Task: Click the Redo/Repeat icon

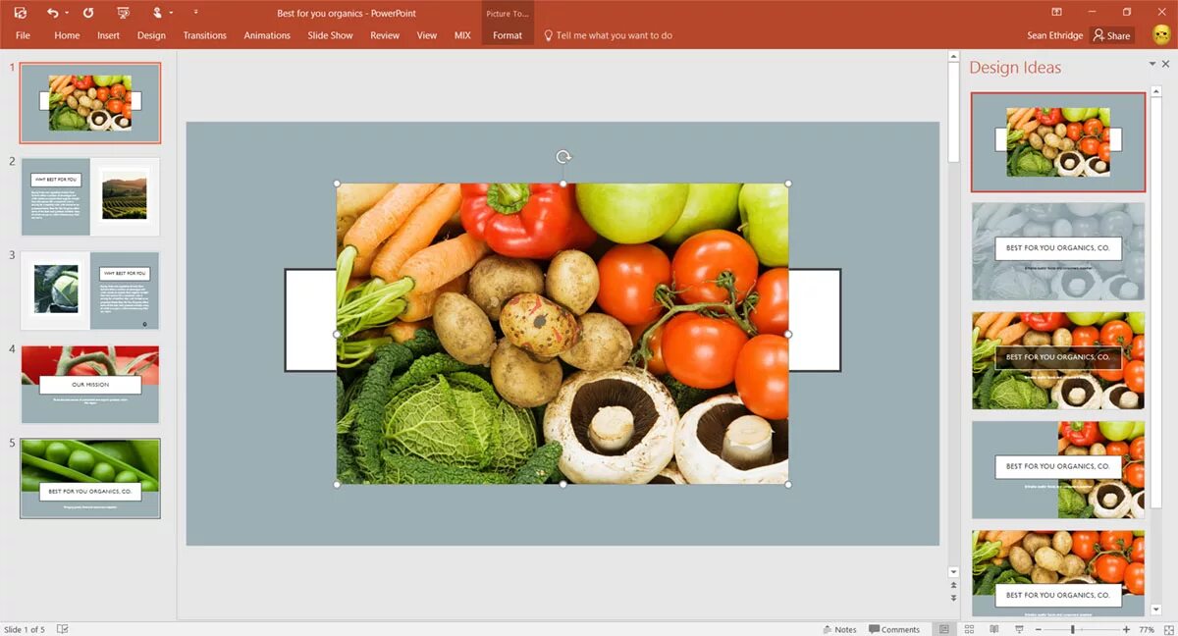Action: (88, 13)
